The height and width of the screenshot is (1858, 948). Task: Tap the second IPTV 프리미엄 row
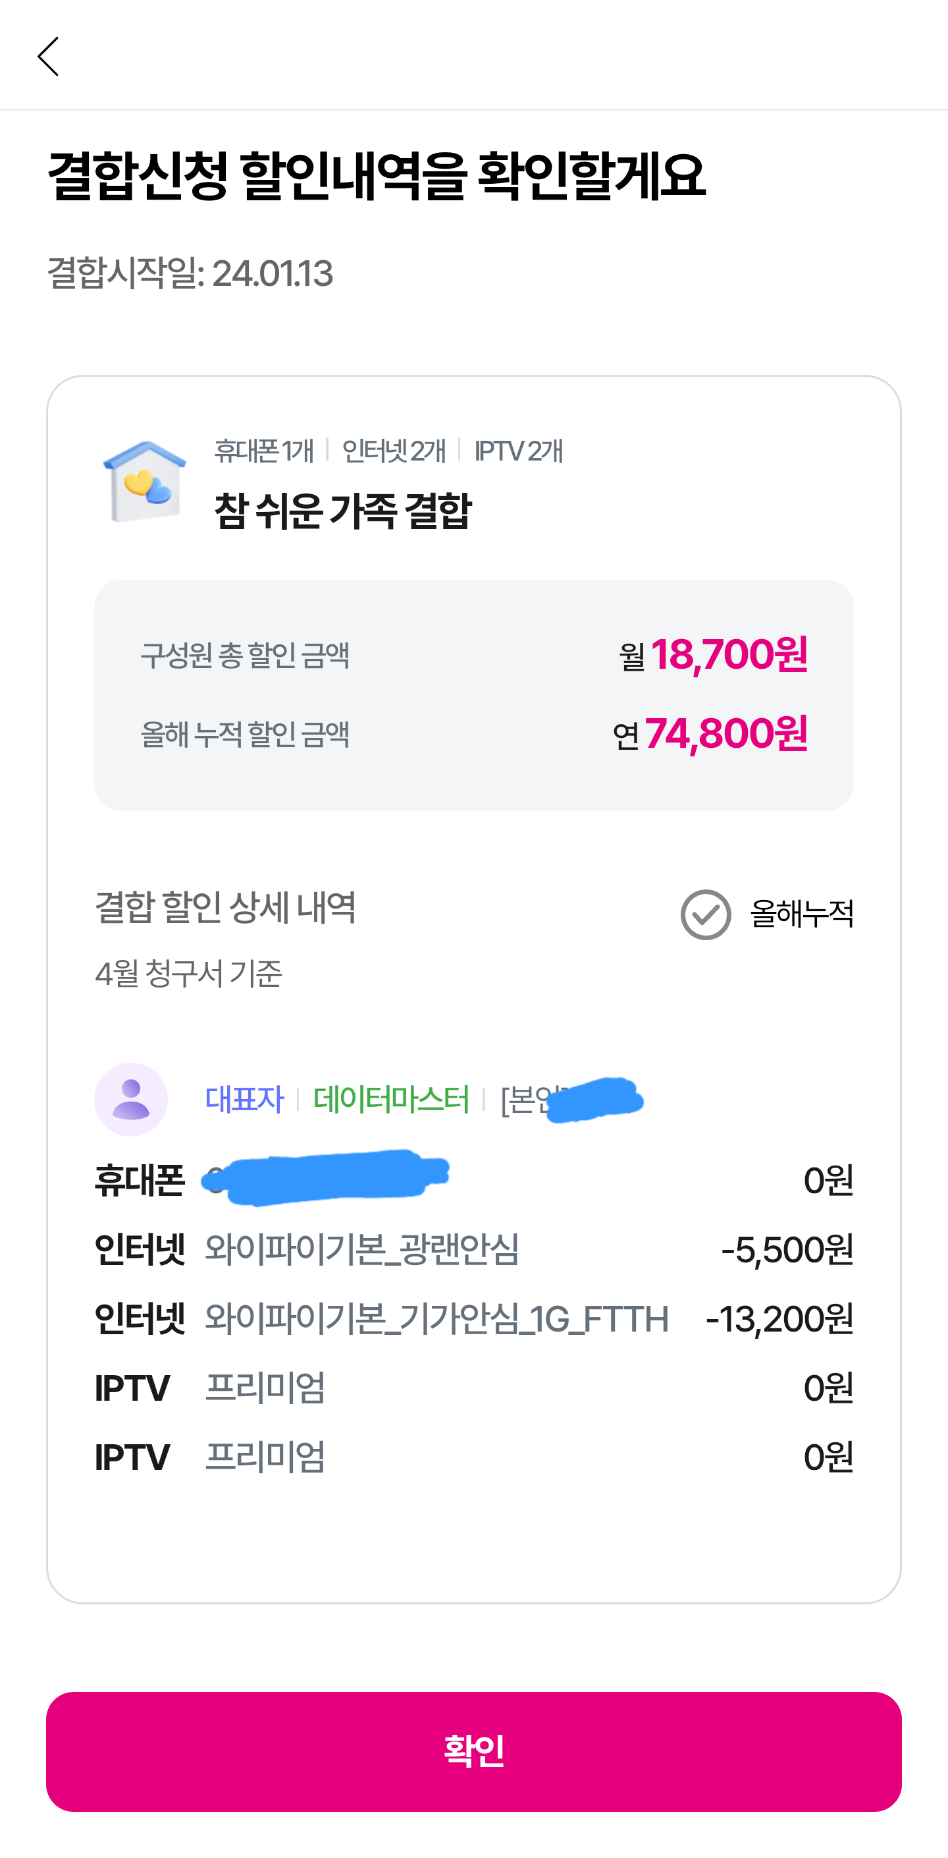(x=473, y=1457)
